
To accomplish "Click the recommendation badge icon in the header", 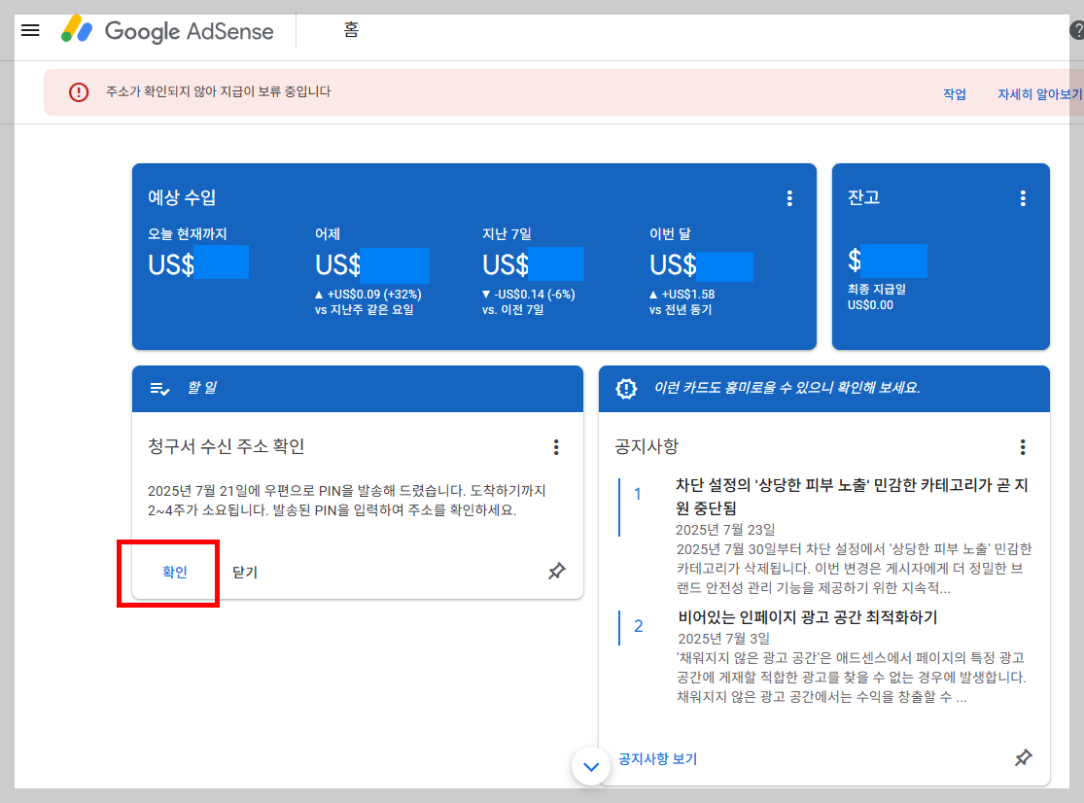I will [x=626, y=388].
